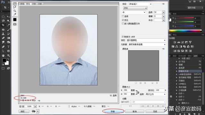Toggle dialog checkbox beside 动作 2 action

[x=171, y=96]
